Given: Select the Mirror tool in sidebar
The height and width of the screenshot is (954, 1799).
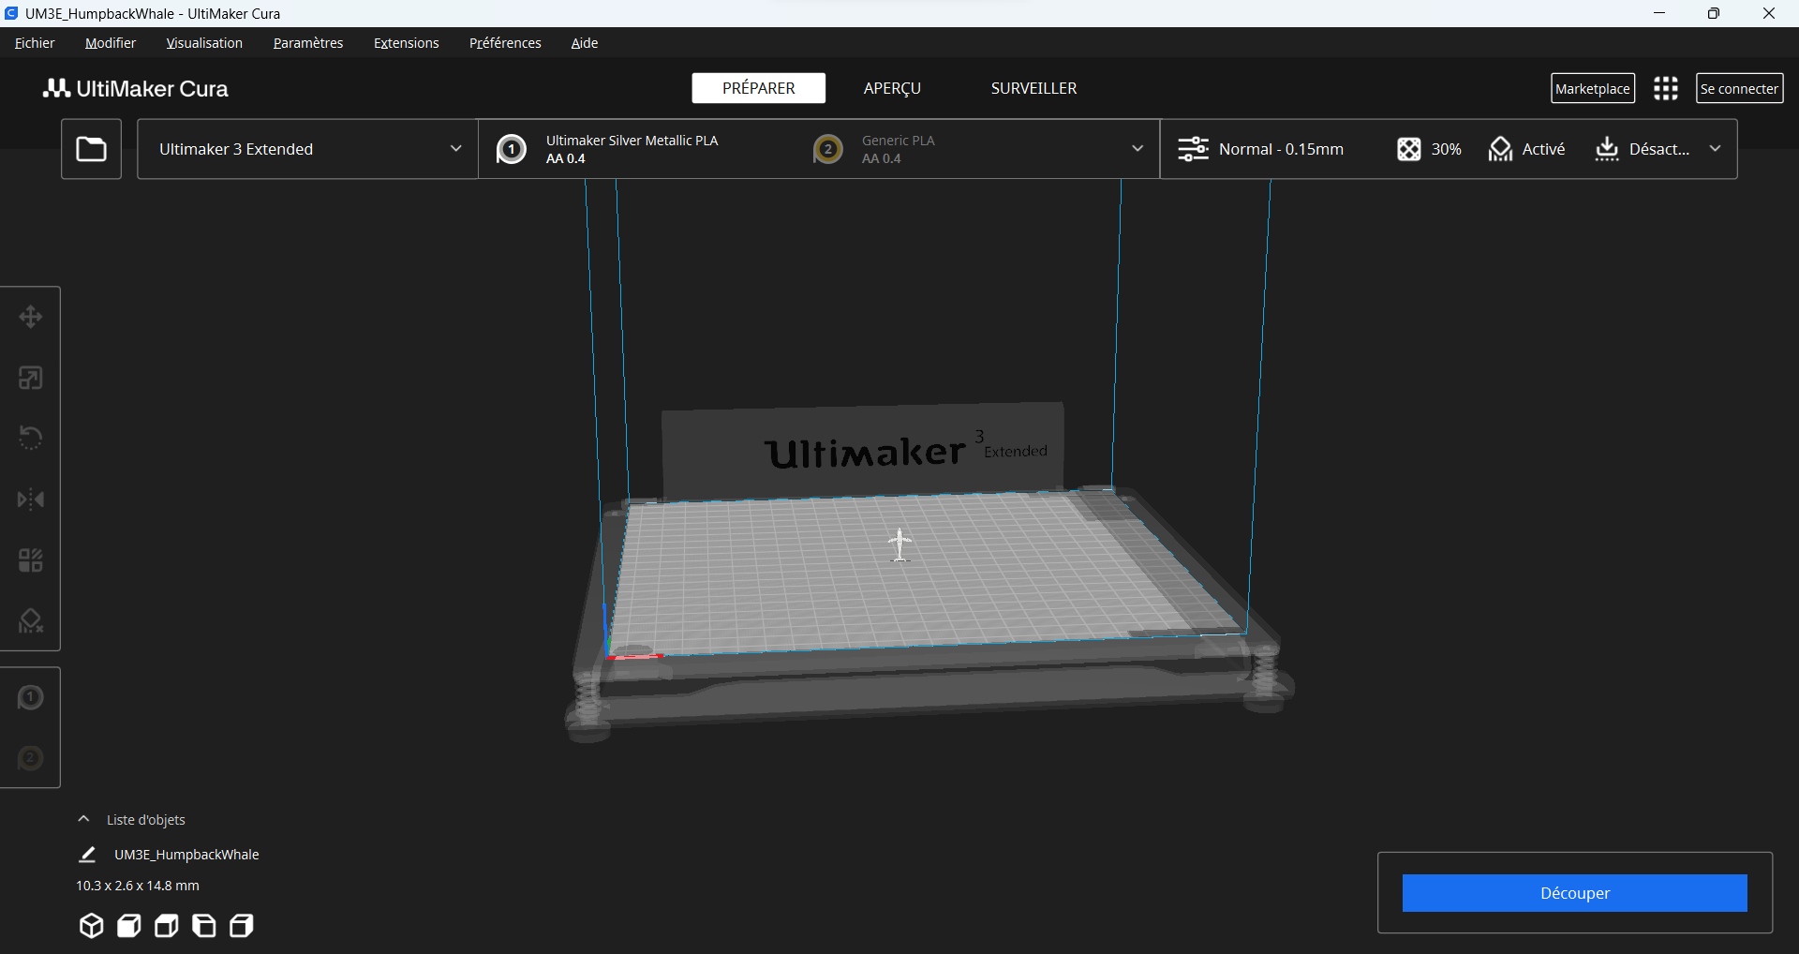Looking at the screenshot, I should pos(31,499).
